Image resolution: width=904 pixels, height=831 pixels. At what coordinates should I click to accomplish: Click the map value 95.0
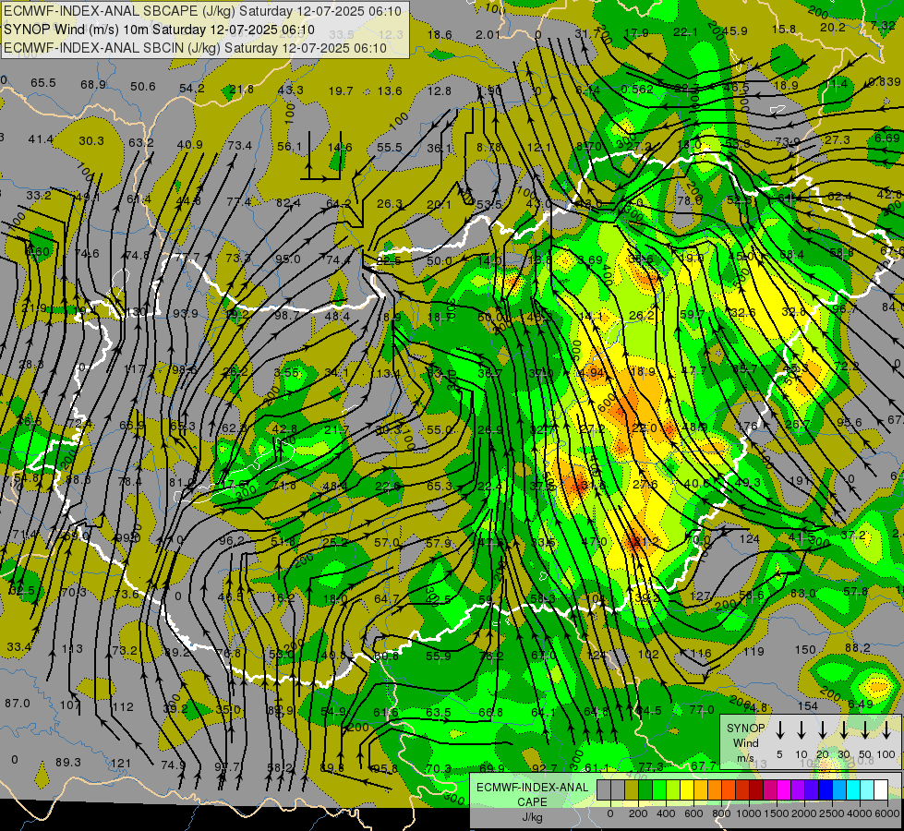click(288, 259)
